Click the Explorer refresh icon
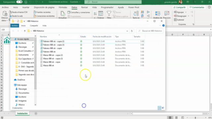 point(132,31)
